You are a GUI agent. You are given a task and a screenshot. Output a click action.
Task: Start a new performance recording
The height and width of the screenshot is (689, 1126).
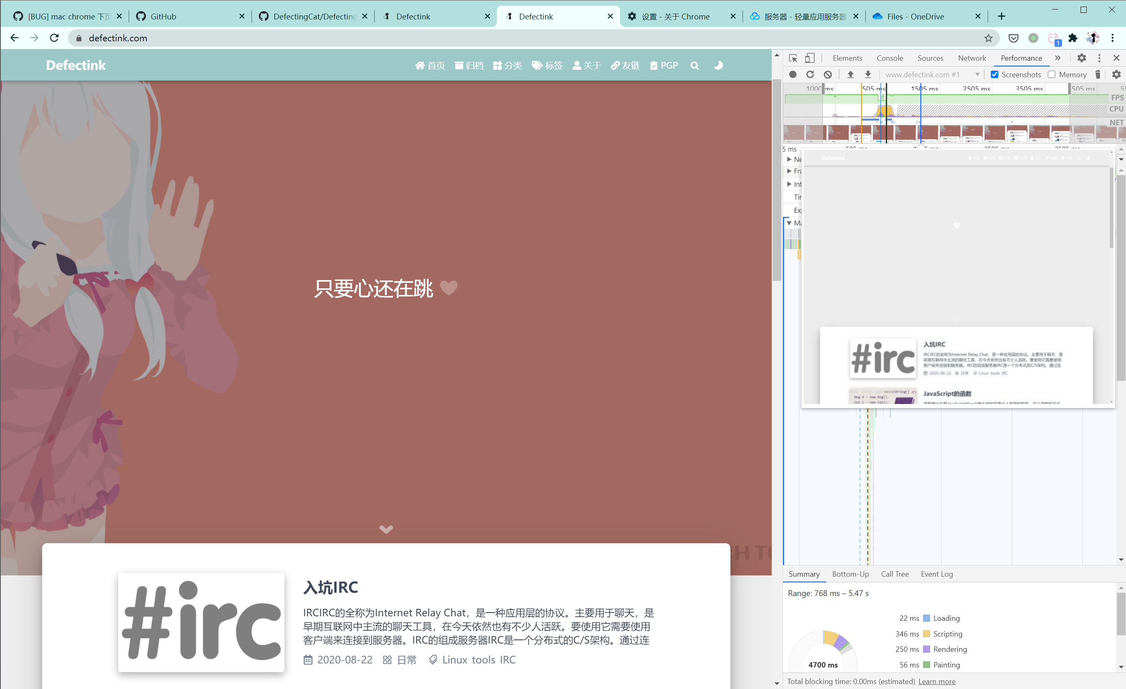pyautogui.click(x=792, y=74)
